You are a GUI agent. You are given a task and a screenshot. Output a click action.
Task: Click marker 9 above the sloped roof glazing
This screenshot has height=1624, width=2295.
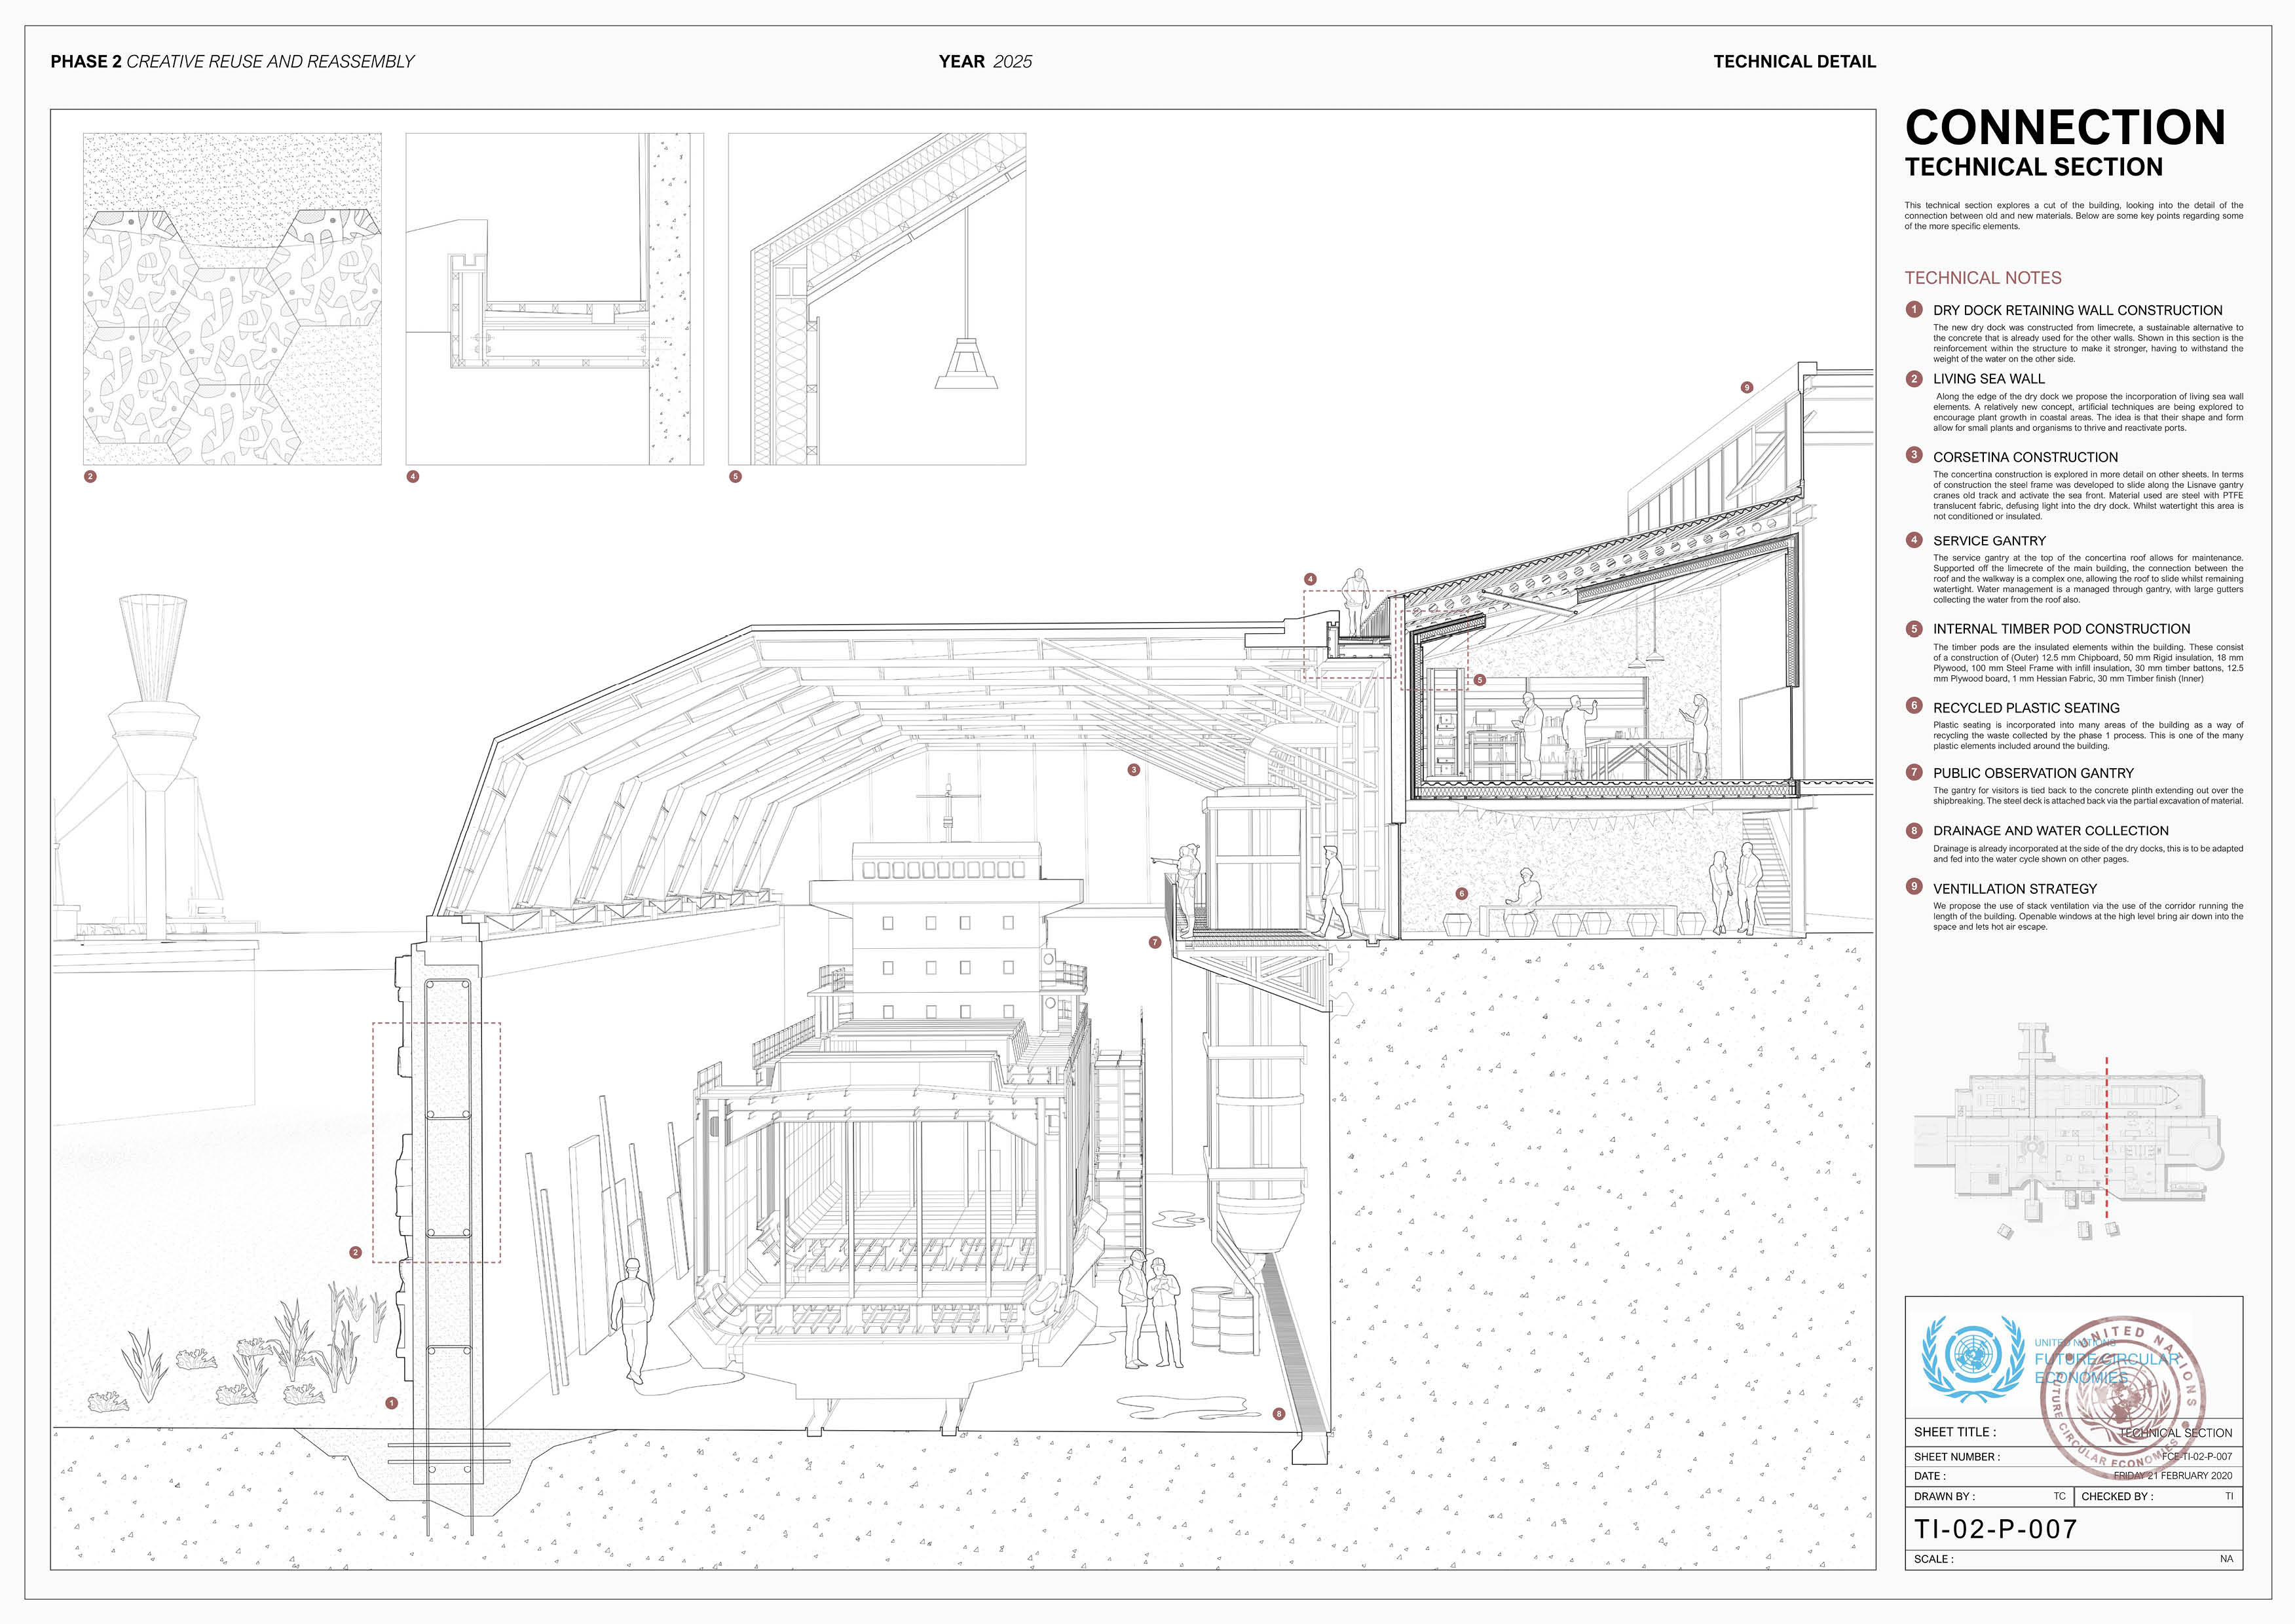tap(1747, 387)
